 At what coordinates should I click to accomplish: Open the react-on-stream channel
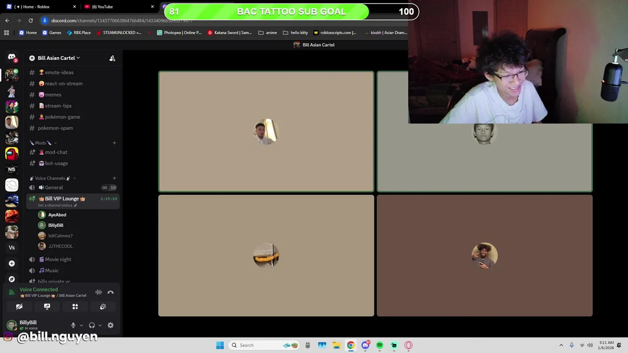pyautogui.click(x=73, y=83)
